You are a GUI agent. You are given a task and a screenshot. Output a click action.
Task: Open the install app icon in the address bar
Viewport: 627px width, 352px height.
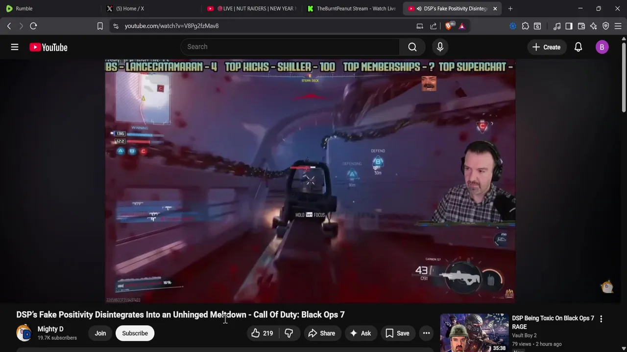click(x=420, y=26)
